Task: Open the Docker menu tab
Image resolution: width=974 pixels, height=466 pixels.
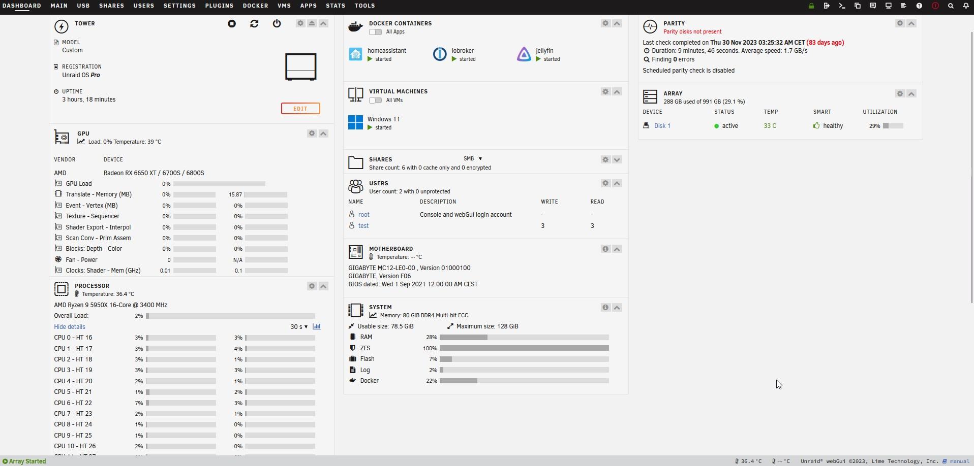Action: coord(255,6)
